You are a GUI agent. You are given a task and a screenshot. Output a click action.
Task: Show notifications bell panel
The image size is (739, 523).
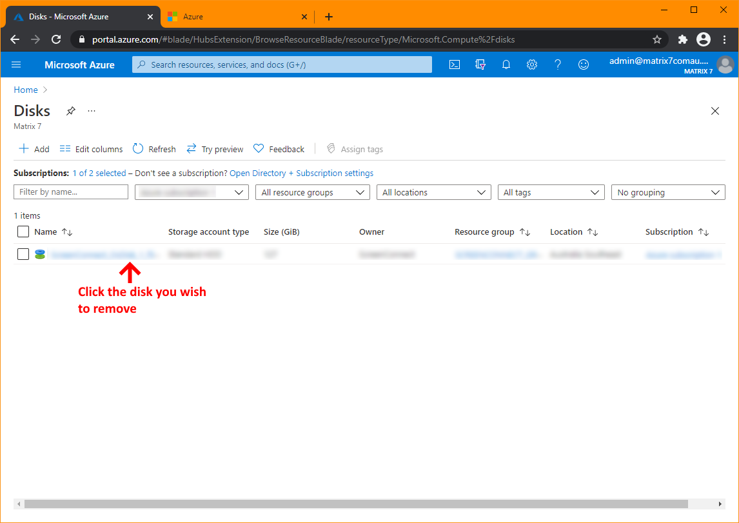506,64
